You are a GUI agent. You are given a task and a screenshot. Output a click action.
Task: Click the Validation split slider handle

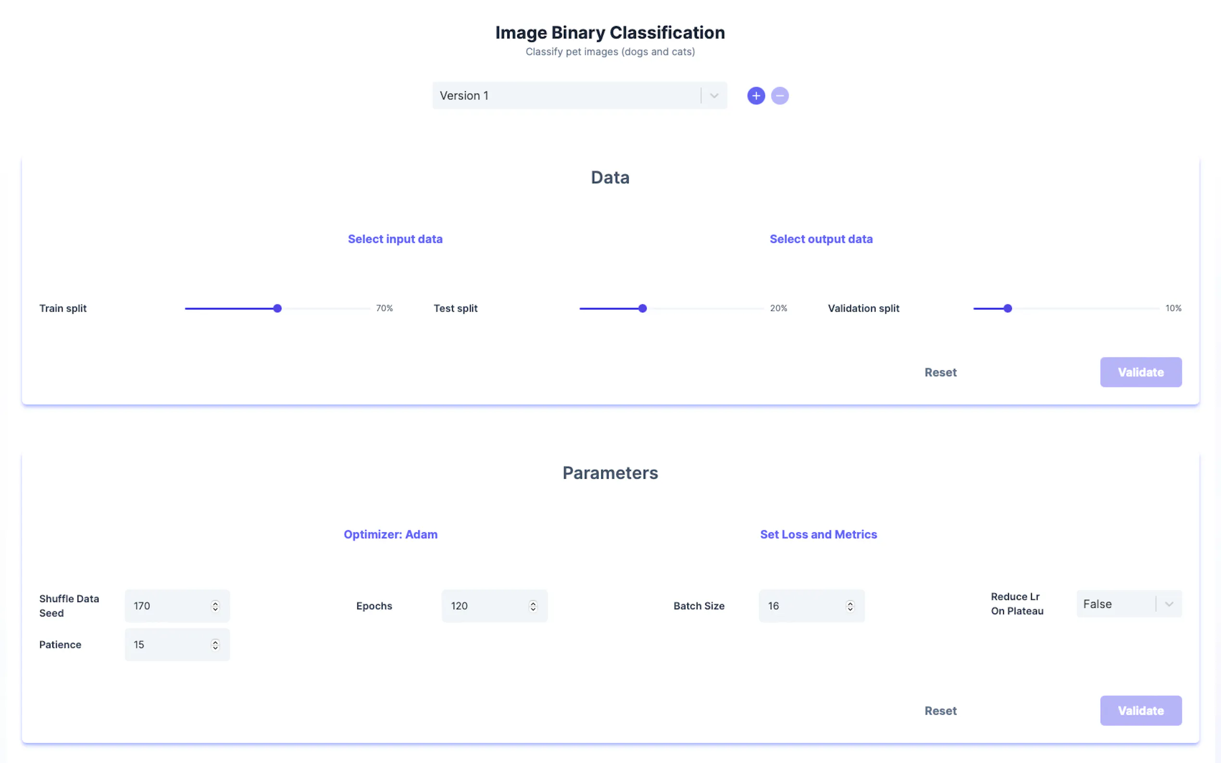tap(1007, 308)
